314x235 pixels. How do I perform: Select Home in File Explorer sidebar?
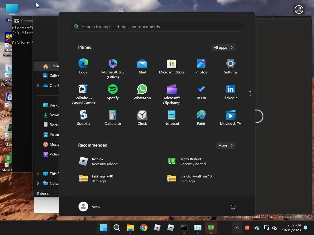(x=47, y=66)
